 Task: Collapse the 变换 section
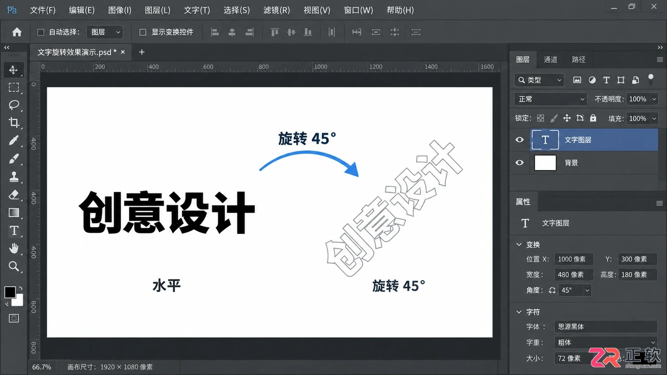point(519,244)
